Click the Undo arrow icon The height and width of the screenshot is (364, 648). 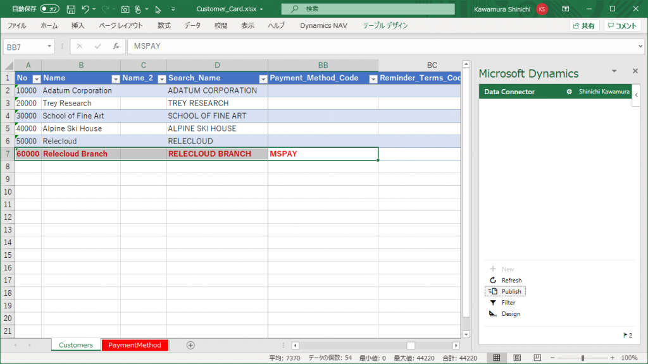(x=85, y=9)
